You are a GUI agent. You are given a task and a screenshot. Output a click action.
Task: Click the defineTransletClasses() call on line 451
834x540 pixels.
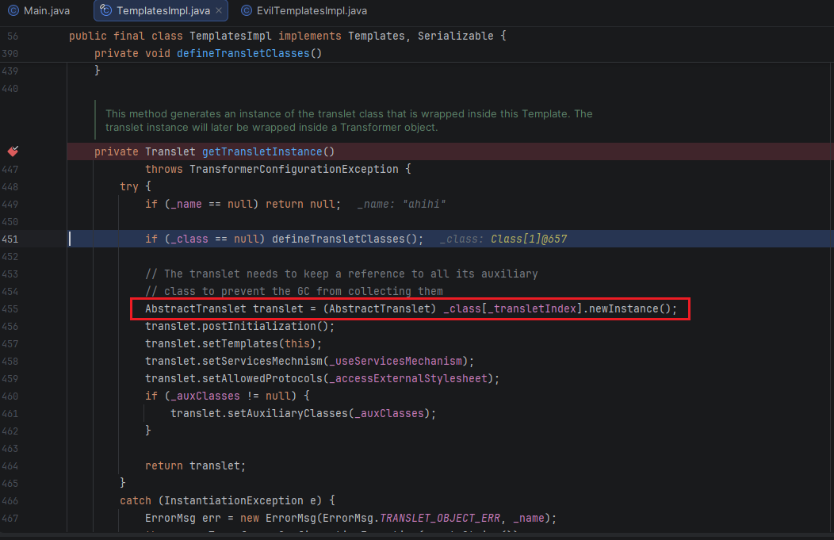(345, 239)
